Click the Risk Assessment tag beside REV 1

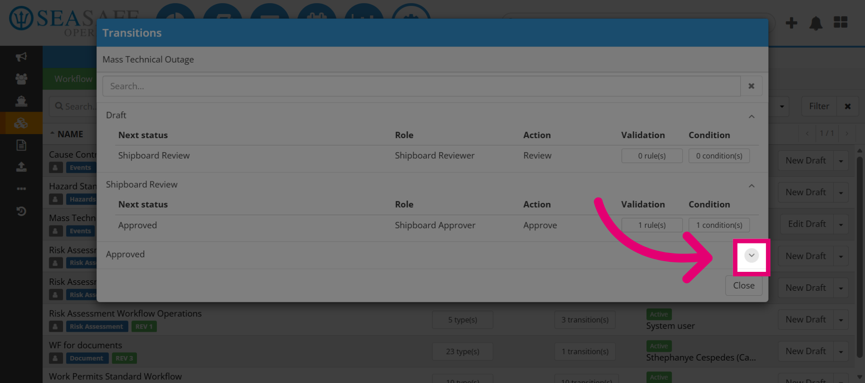click(96, 326)
